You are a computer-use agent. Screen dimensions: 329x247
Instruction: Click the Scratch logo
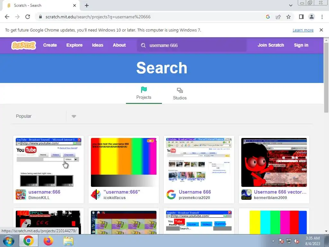(x=23, y=45)
